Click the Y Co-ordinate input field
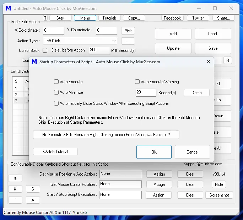The width and height of the screenshot is (243, 220). (107, 30)
